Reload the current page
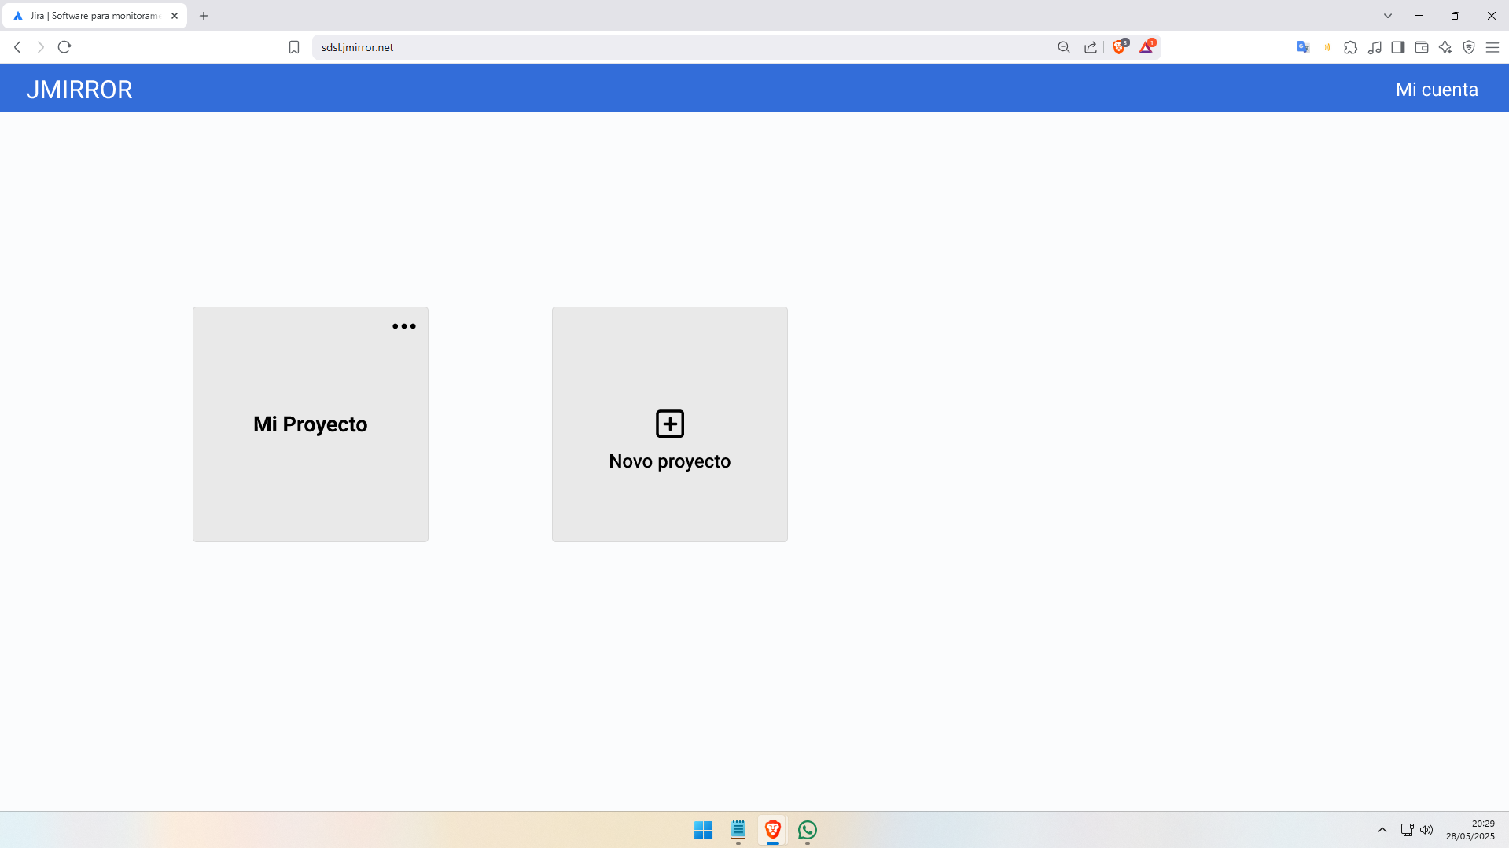1509x848 pixels. pos(64,47)
